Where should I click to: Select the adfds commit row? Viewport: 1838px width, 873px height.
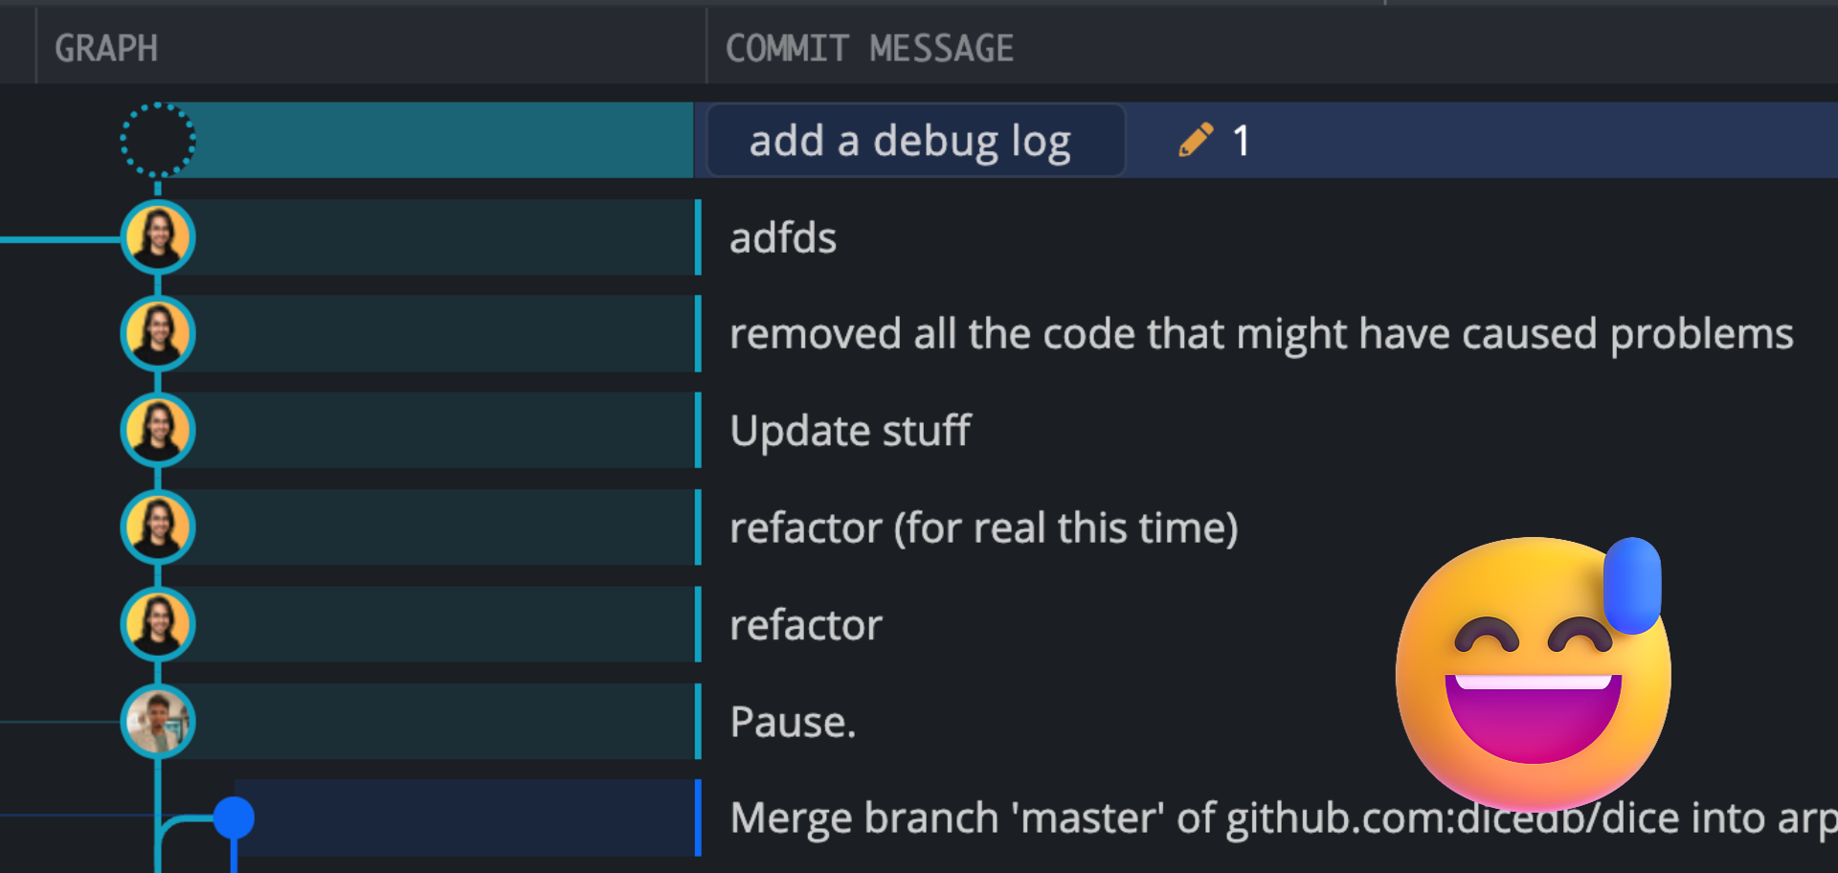[x=782, y=237]
